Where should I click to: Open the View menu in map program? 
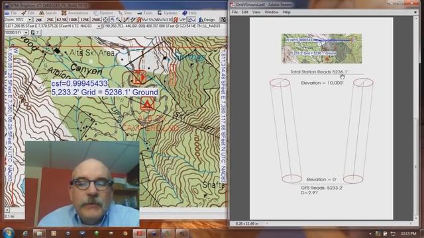point(125,13)
